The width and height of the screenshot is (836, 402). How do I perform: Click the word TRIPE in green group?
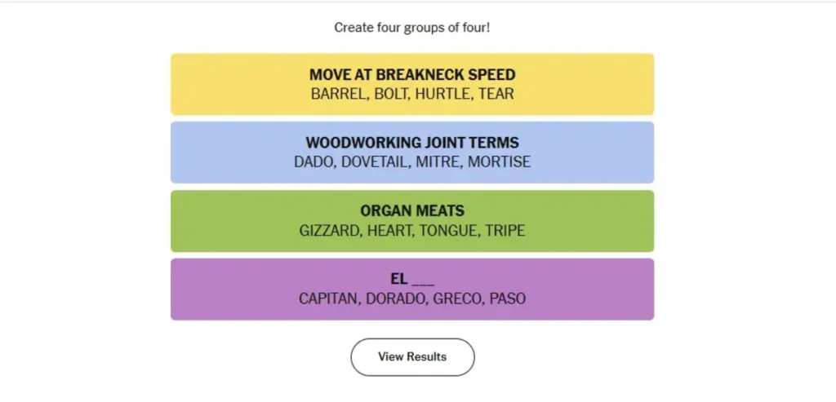[x=505, y=231]
